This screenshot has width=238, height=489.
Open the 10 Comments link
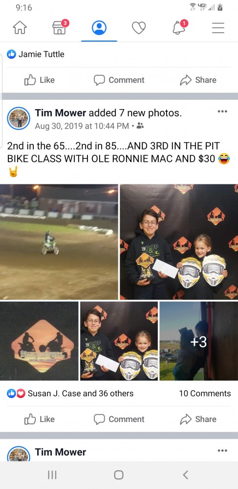tap(205, 394)
